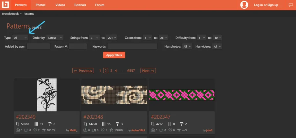This screenshot has height=138, width=296.
Task: Click the user avatar icon
Action: pyautogui.click(x=244, y=5)
